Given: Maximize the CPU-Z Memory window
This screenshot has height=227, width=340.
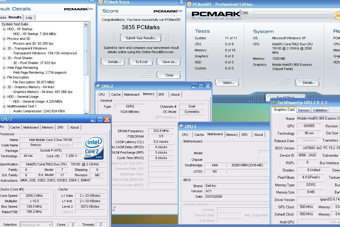Looking at the screenshot, I should tap(201, 86).
